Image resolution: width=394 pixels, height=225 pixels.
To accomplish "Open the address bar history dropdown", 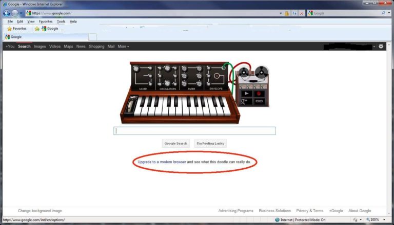I will click(281, 13).
